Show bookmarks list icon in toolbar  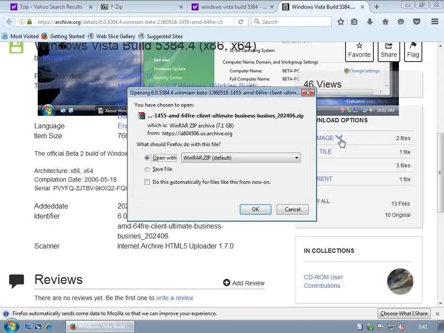click(354, 22)
